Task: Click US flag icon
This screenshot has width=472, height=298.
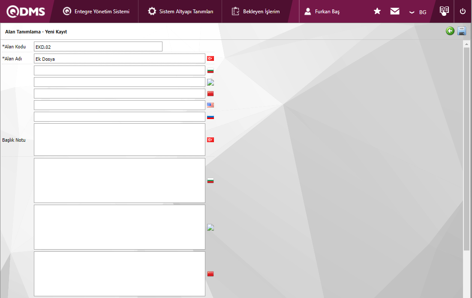Action: 210,105
